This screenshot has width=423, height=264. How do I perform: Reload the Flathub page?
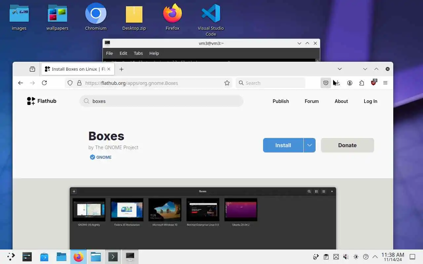point(44,83)
